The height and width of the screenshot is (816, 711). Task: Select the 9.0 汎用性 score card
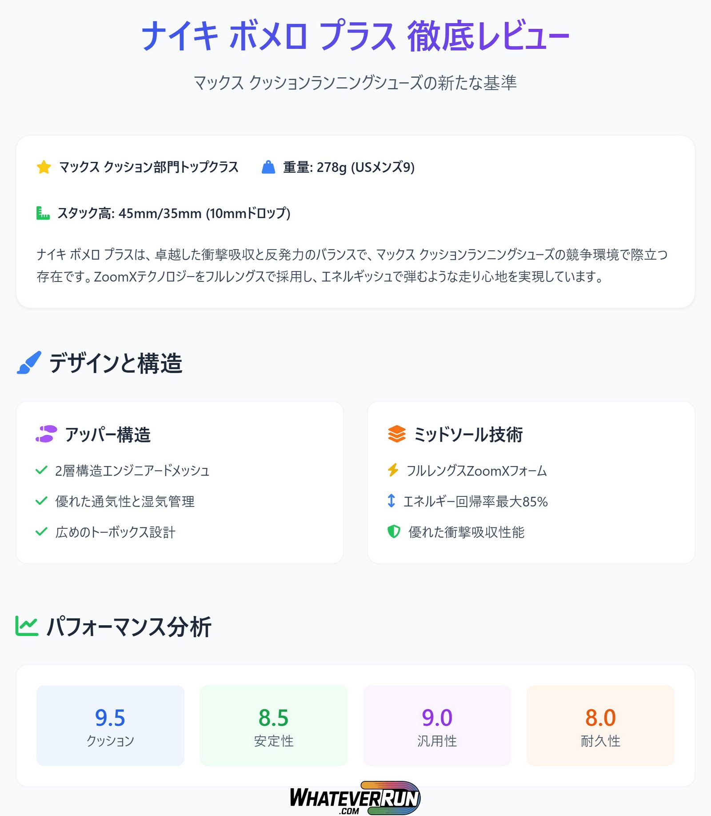tap(437, 725)
